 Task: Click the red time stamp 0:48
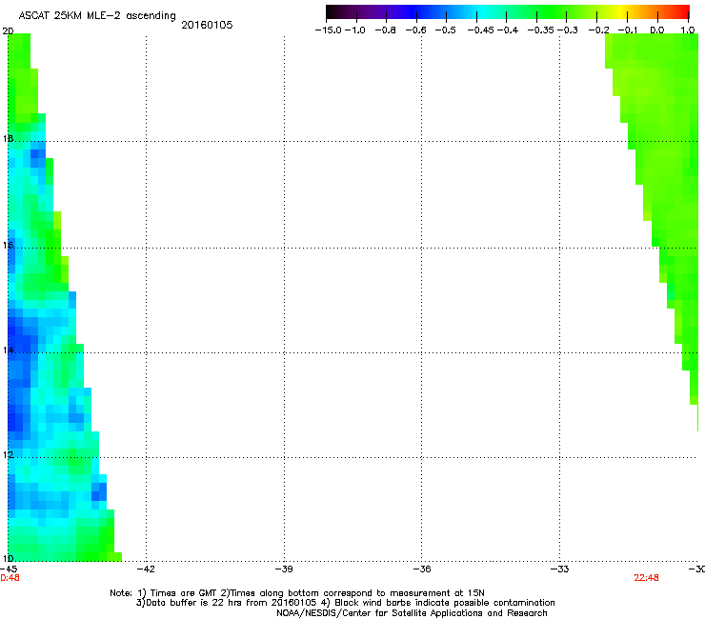click(x=10, y=578)
